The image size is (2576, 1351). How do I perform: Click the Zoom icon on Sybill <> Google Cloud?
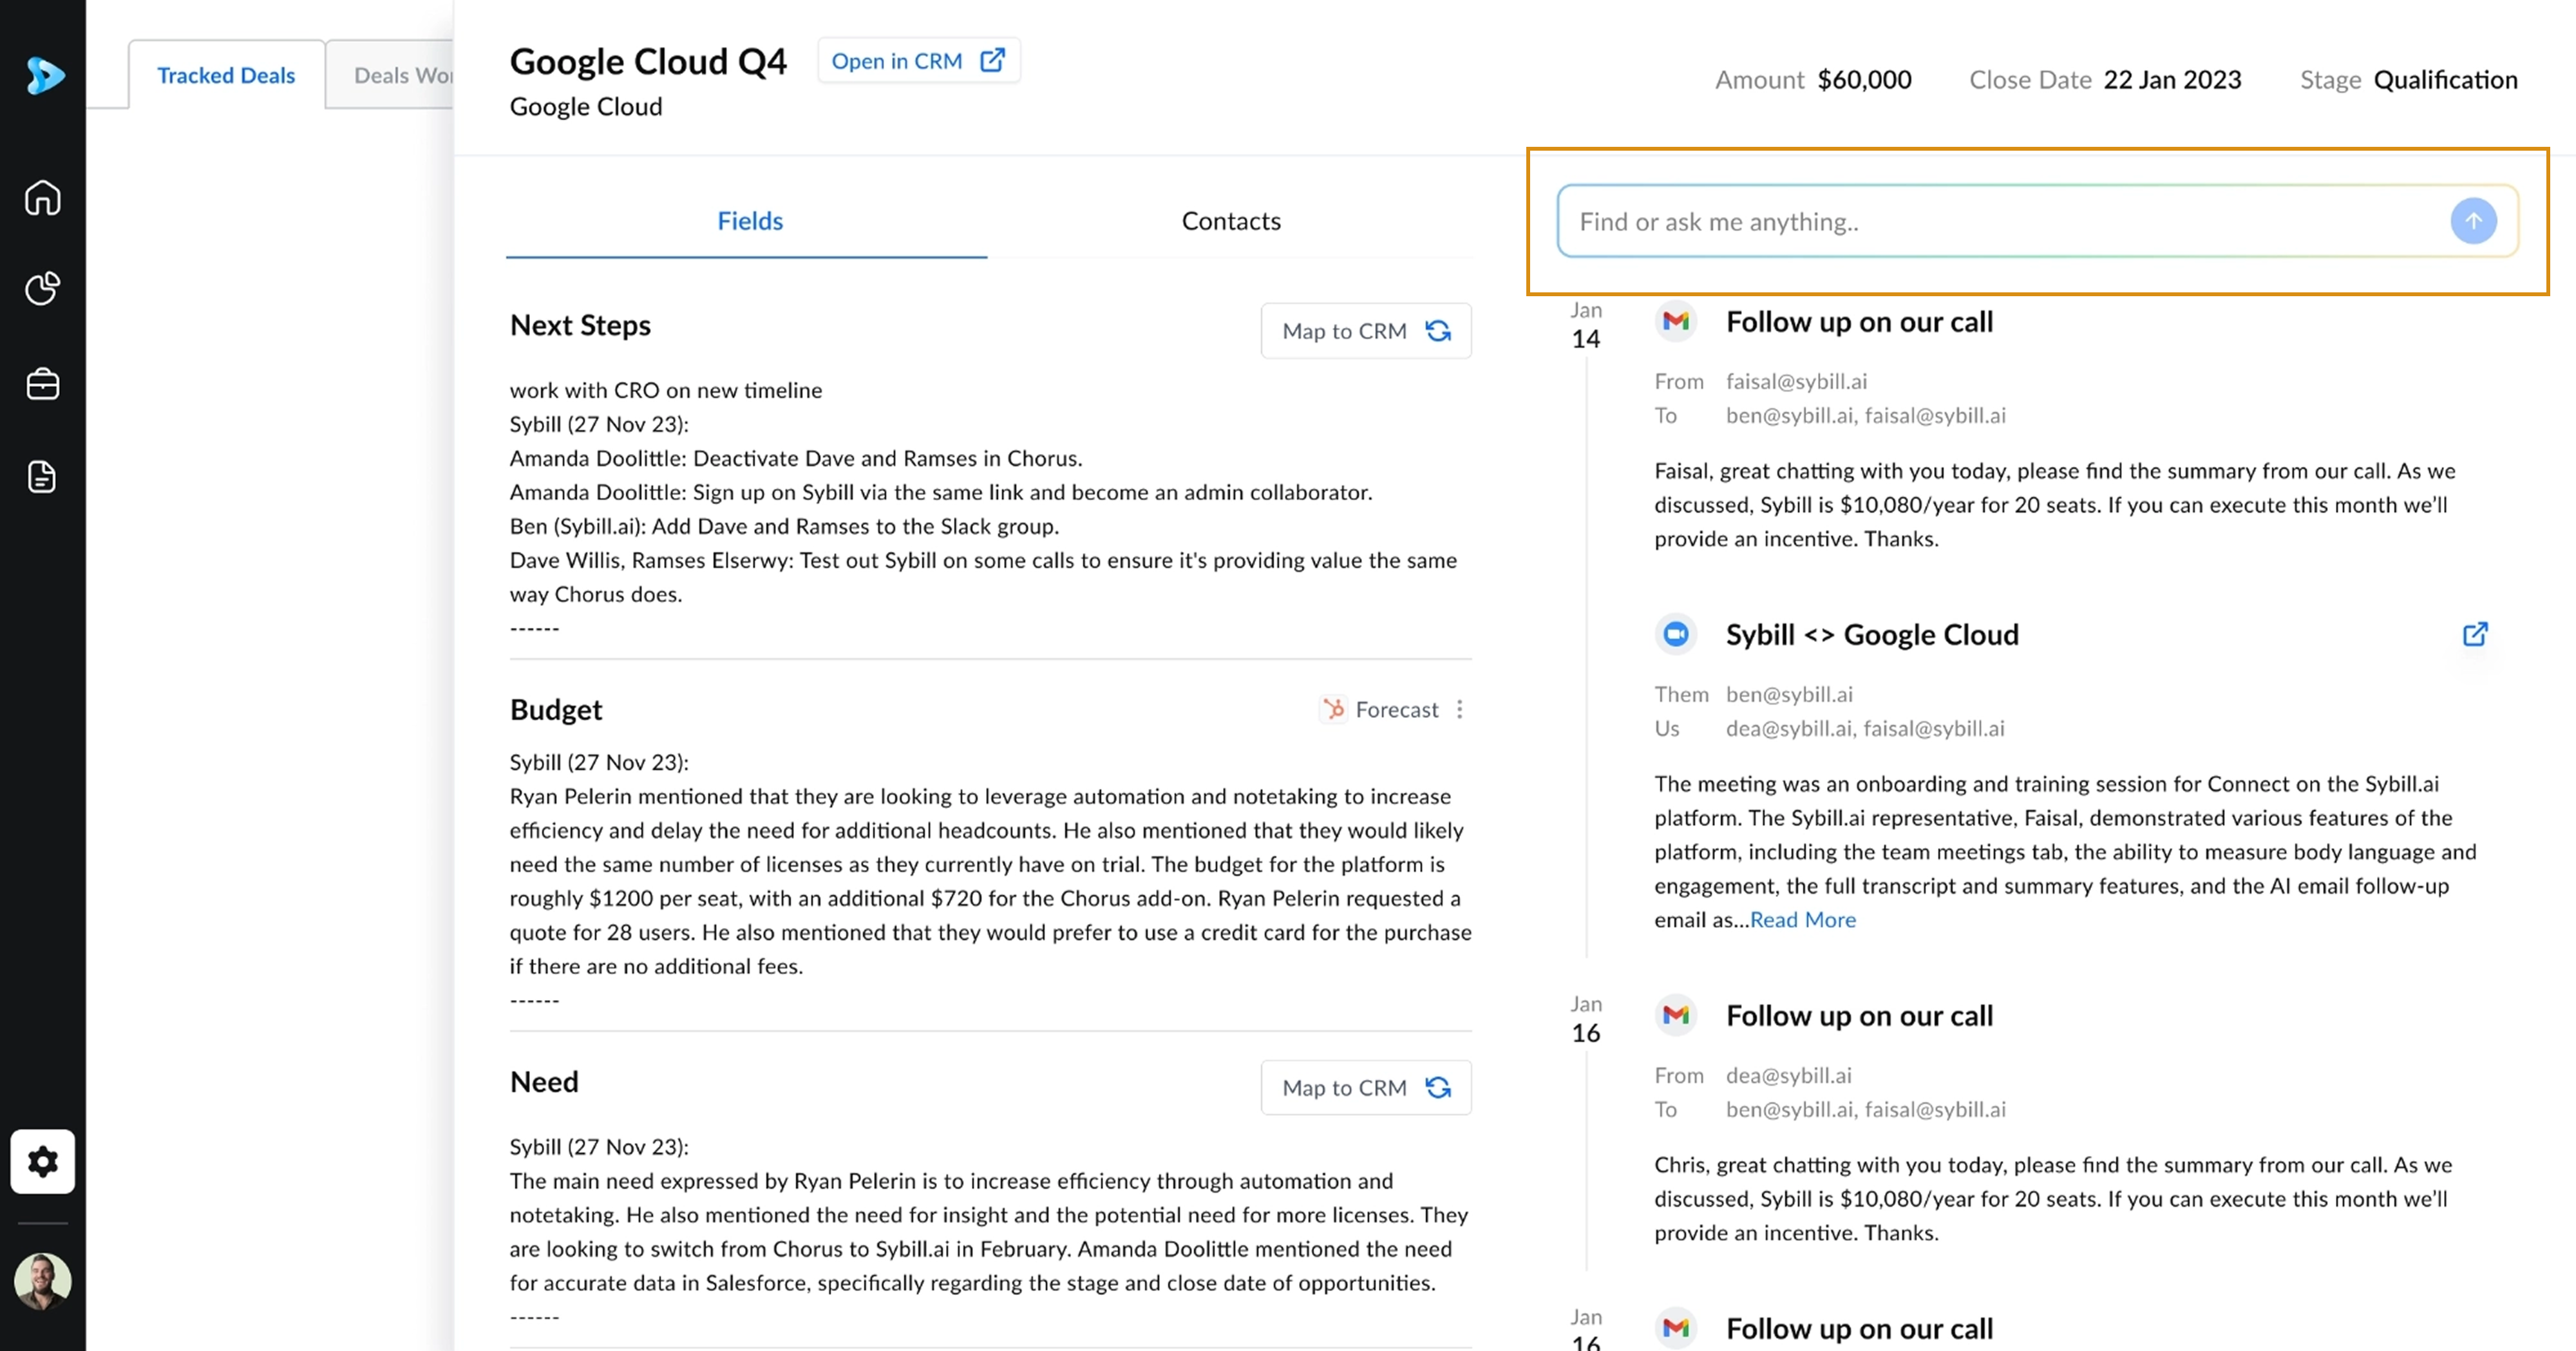tap(1676, 634)
